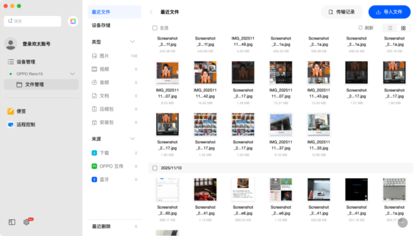Image resolution: width=416 pixels, height=236 pixels.
Task: Click the 蓝牙 Bluetooth source icon
Action: click(x=94, y=179)
